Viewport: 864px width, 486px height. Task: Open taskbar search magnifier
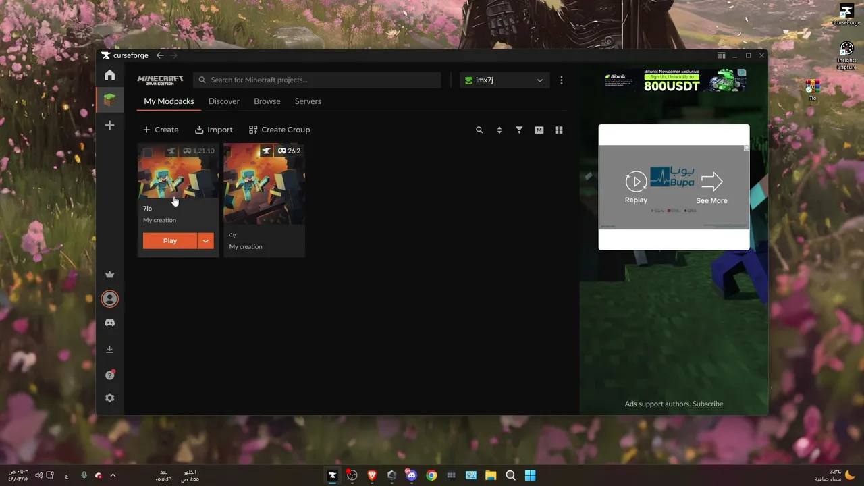511,475
